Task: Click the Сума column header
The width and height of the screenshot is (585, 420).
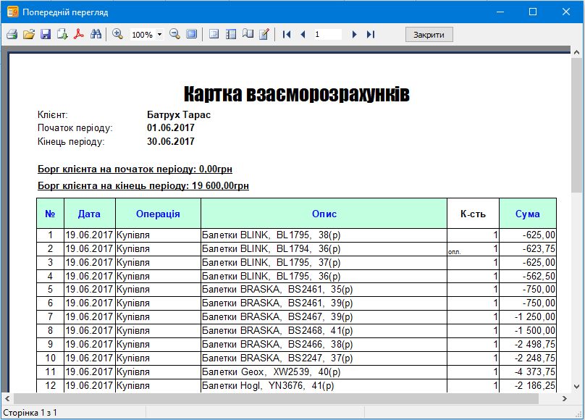Action: tap(527, 214)
